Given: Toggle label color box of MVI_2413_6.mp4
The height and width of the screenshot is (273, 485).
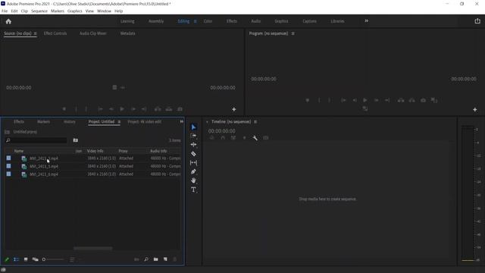Looking at the screenshot, I should coord(8,174).
